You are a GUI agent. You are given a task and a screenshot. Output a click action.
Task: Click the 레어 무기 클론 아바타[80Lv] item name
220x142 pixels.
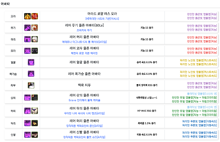[84, 25]
